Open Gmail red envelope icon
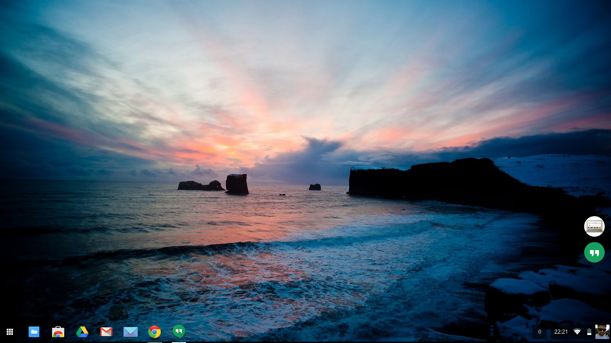The width and height of the screenshot is (611, 343). (106, 332)
